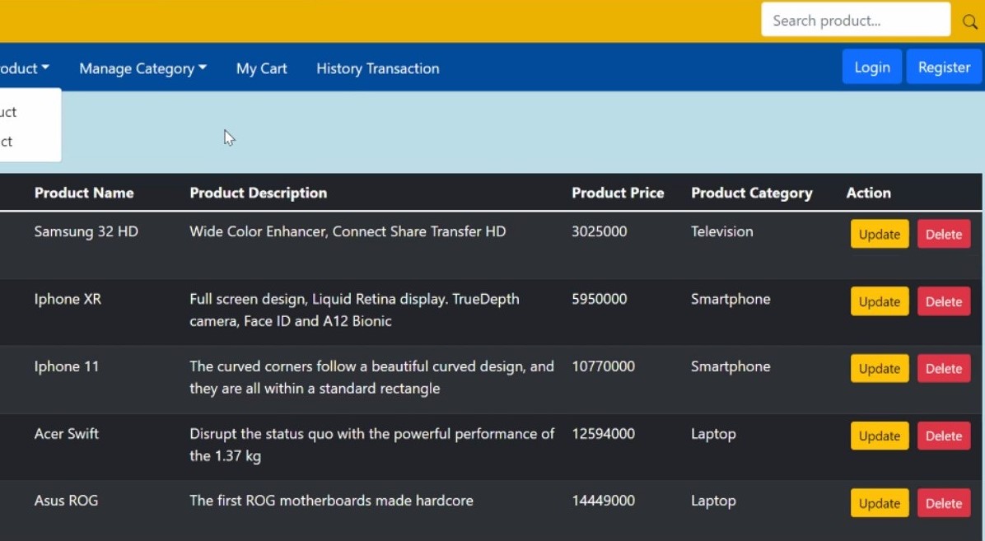Click the ROG motherboards description
Image resolution: width=985 pixels, height=541 pixels.
pos(331,501)
